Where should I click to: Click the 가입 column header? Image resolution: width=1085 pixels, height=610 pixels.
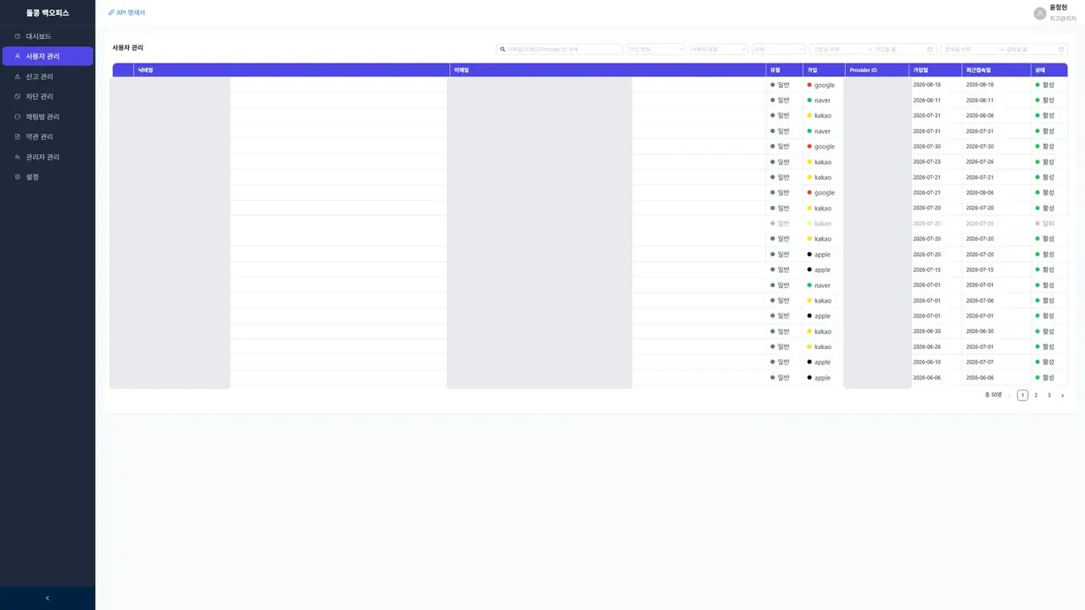pyautogui.click(x=823, y=69)
